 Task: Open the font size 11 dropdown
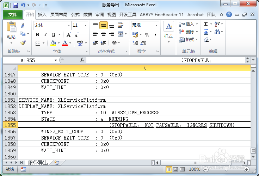(x=85, y=25)
